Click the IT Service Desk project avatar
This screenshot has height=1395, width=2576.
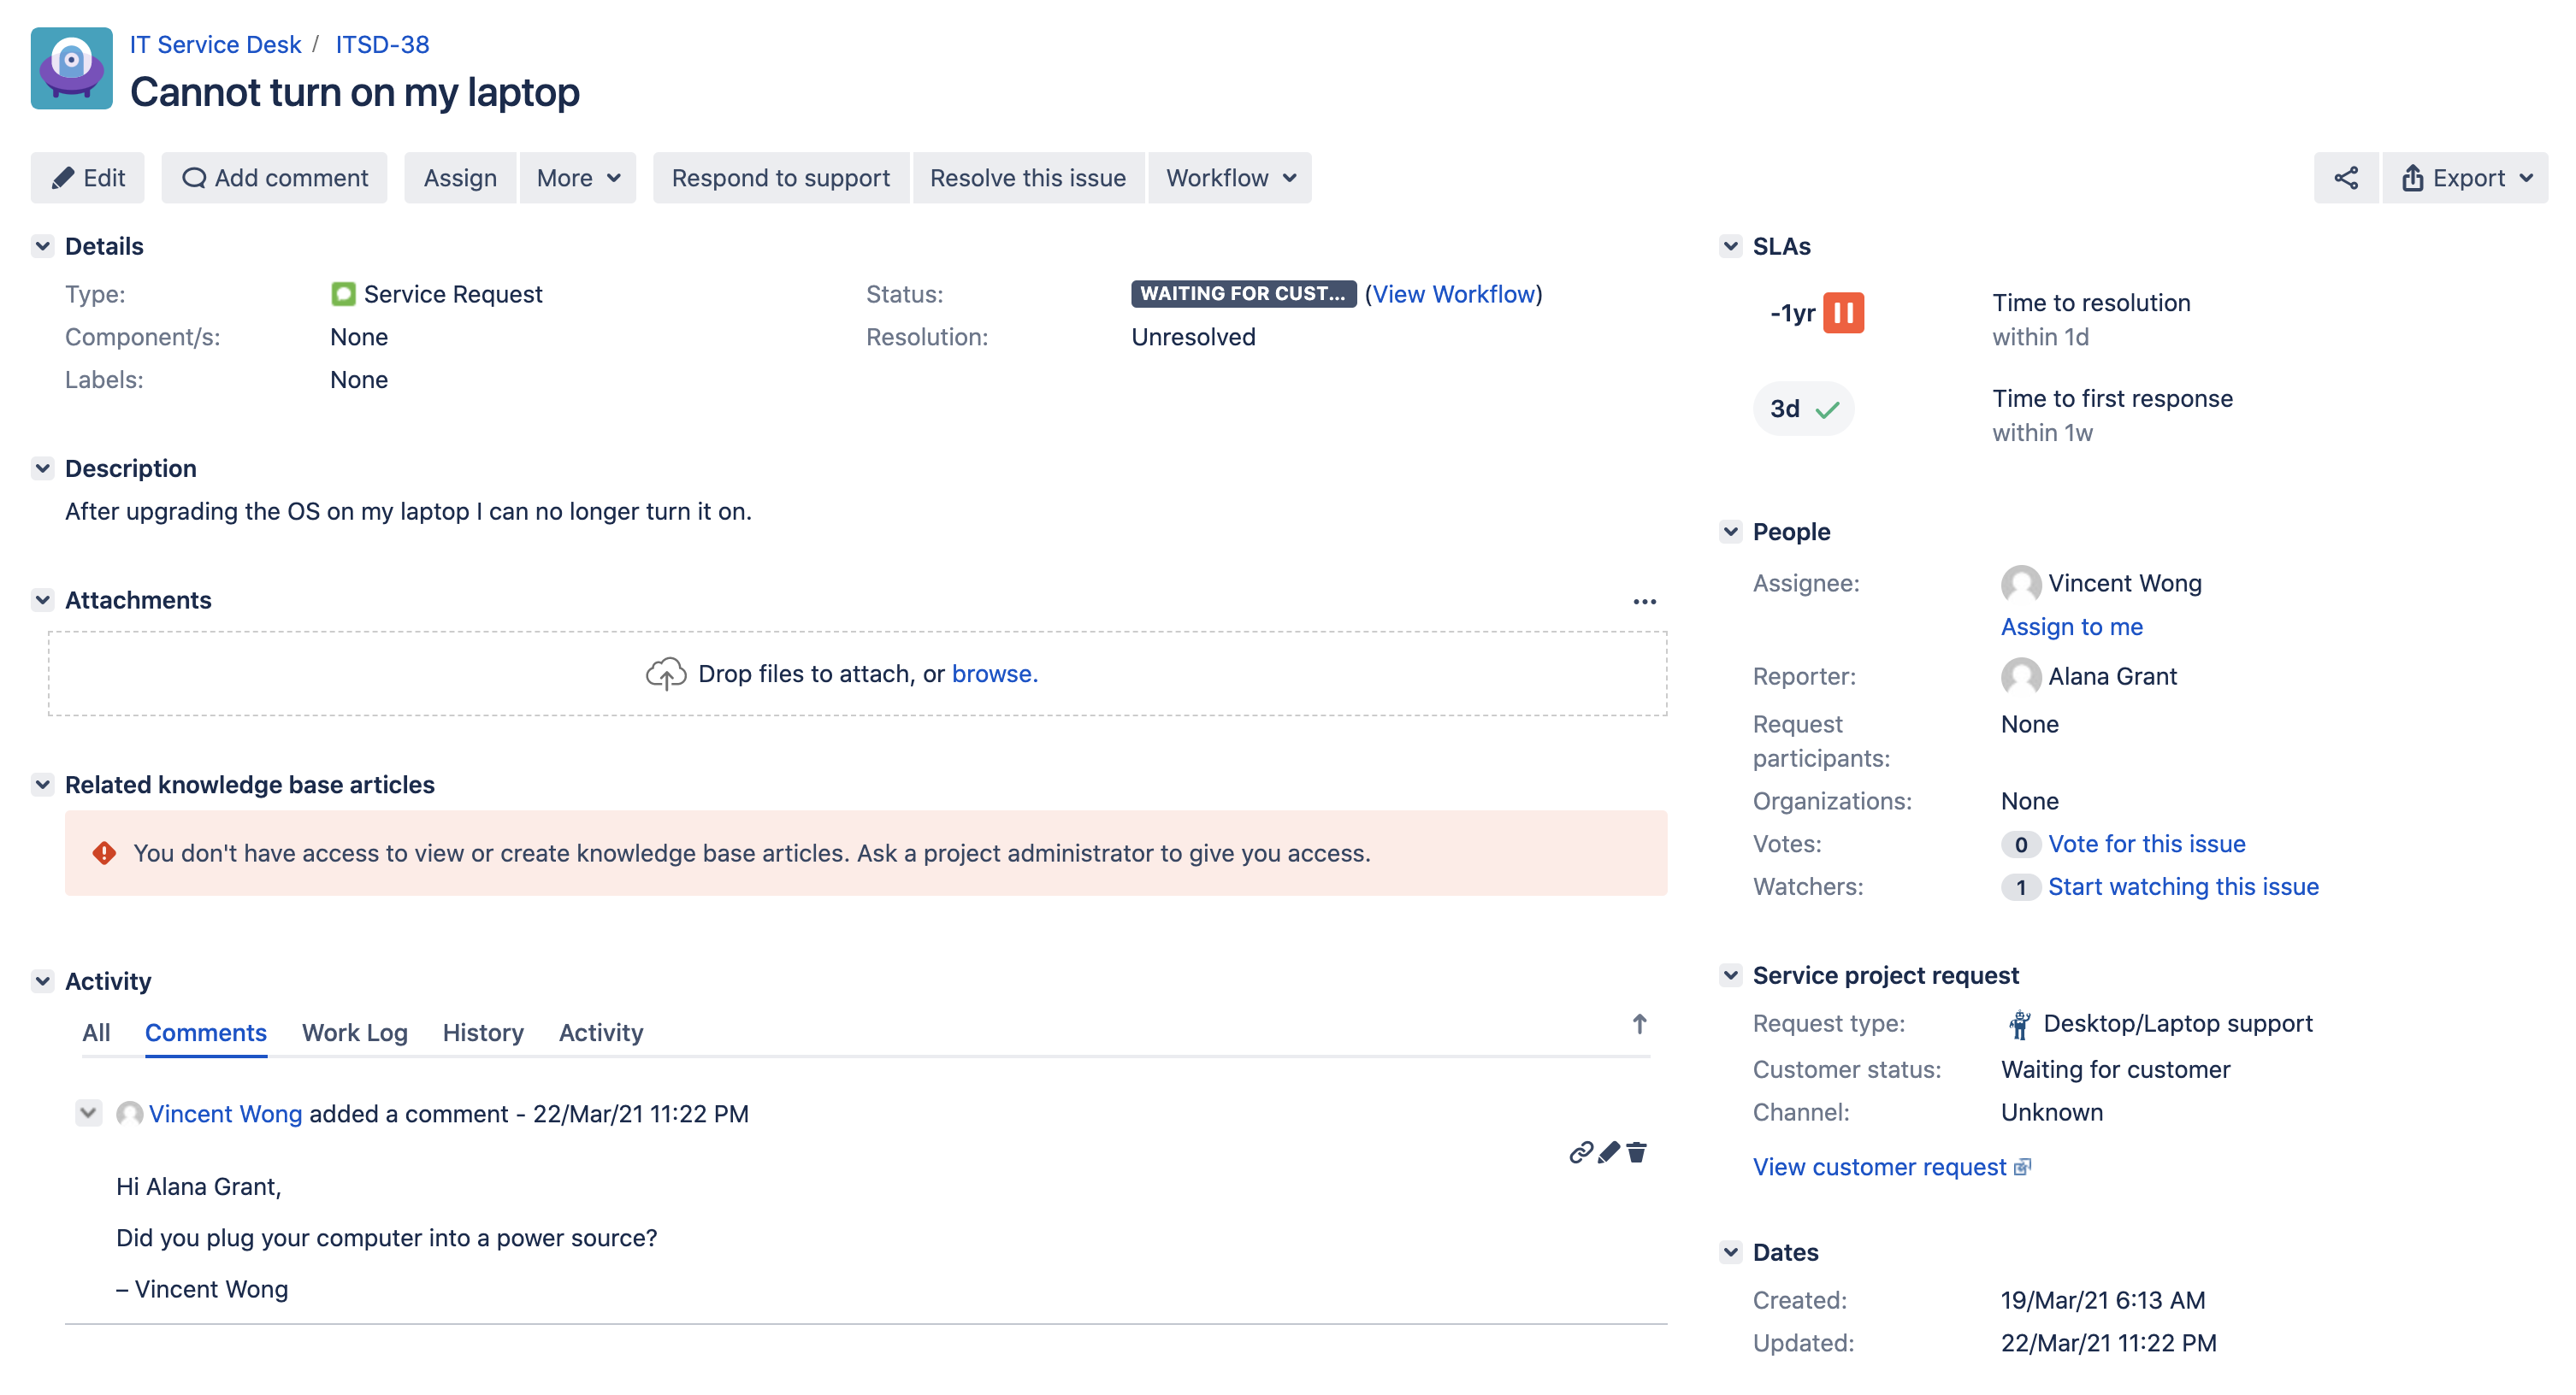click(71, 68)
